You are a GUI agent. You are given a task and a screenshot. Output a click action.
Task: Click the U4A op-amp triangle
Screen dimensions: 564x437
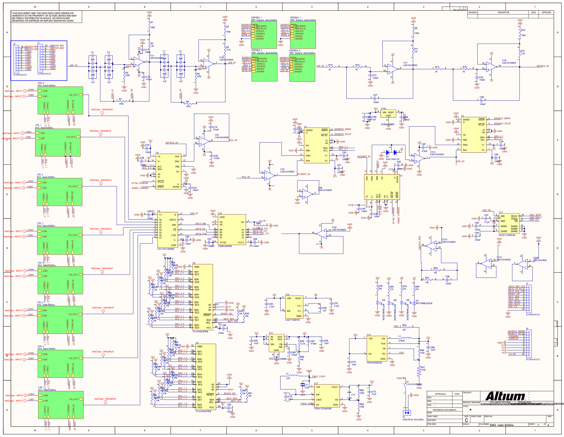pos(269,176)
